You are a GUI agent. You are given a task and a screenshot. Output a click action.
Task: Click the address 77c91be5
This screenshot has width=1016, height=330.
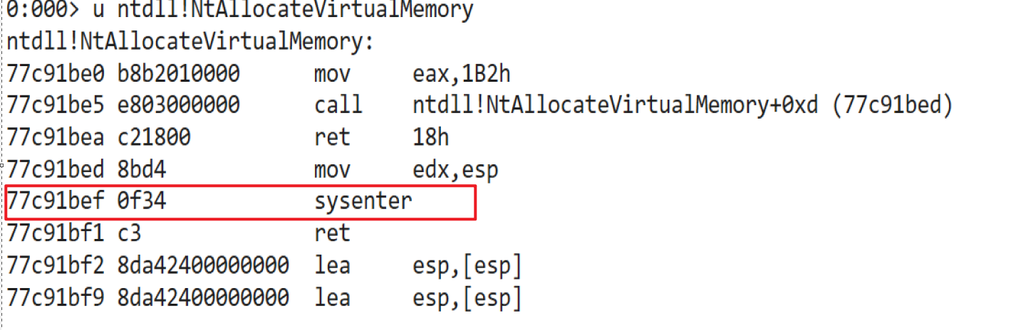click(x=55, y=105)
